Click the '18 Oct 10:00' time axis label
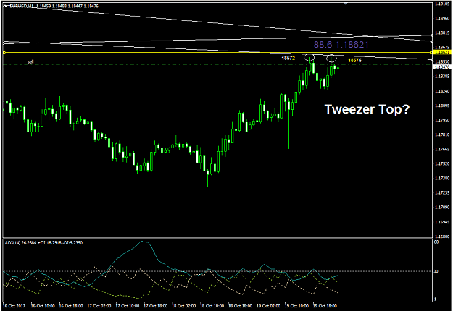This screenshot has height=311, width=453. pyautogui.click(x=212, y=306)
